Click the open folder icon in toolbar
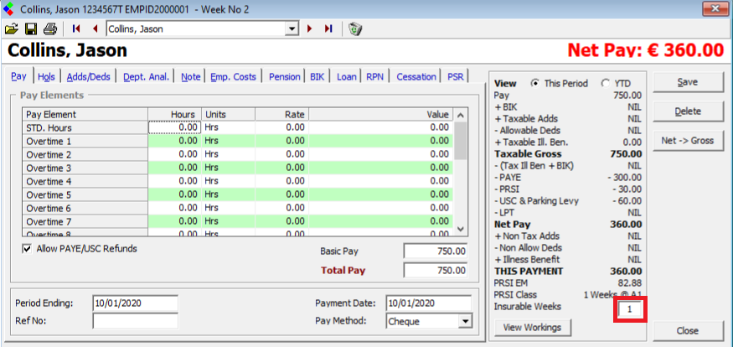The width and height of the screenshot is (733, 347). (x=12, y=28)
